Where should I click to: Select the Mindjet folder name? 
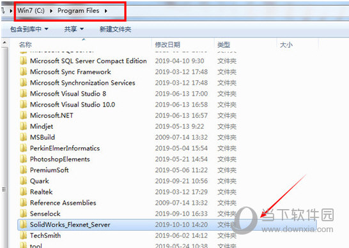(x=42, y=126)
